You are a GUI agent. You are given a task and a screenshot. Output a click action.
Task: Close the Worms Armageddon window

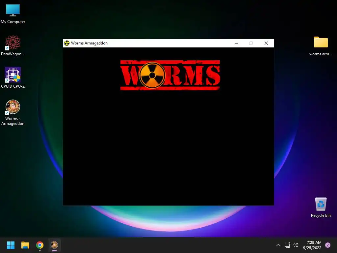266,43
